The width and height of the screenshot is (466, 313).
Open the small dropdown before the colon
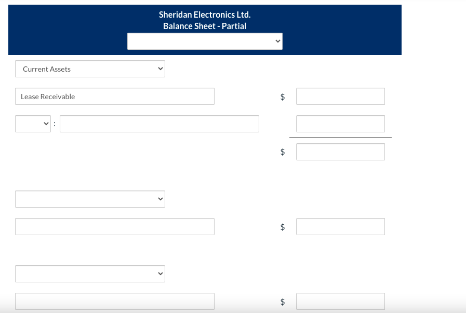tap(33, 124)
